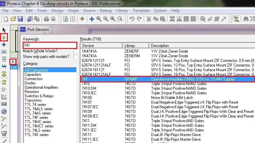Open the Virtual Instruments Mode tool
Viewport: 255px width, 143px height.
click(x=4, y=134)
